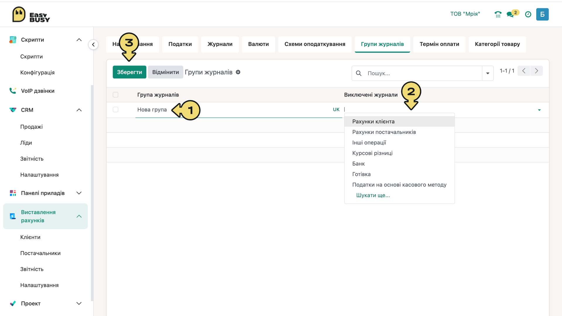
Task: Expand the Проект section chevron
Action: (79, 303)
